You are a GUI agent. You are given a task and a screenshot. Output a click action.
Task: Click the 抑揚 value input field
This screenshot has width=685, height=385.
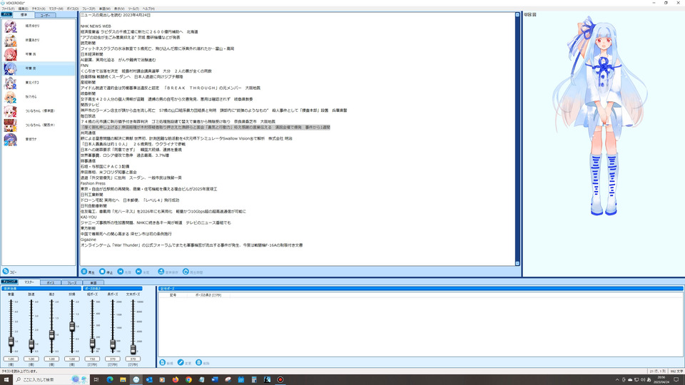tap(72, 359)
